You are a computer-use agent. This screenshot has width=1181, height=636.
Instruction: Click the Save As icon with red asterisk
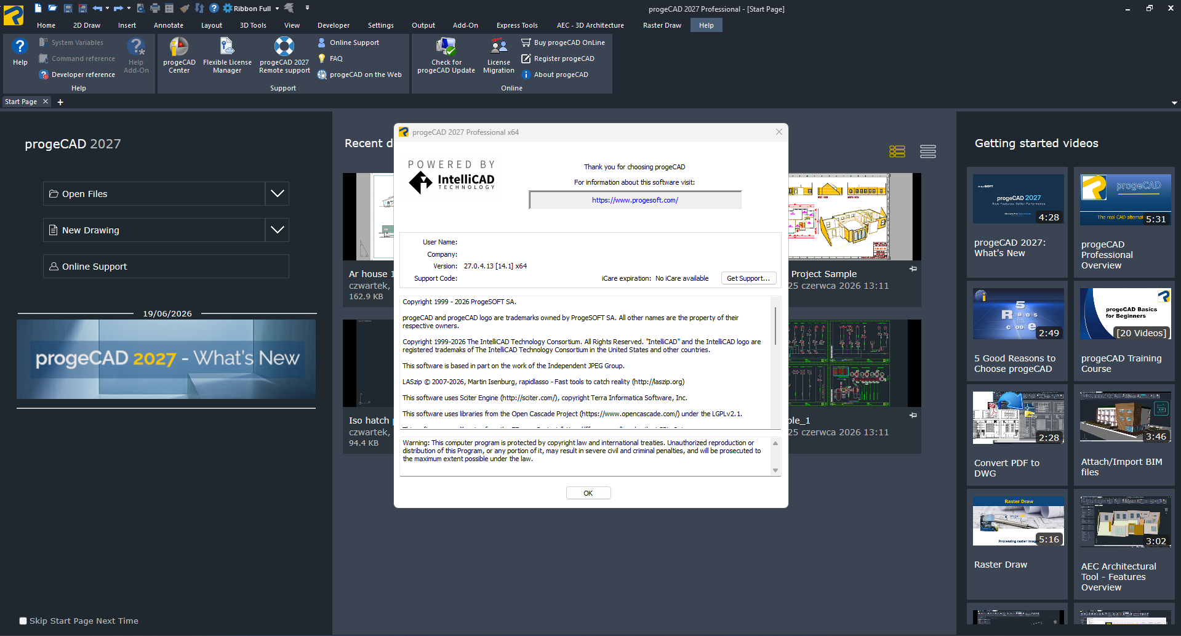[x=82, y=8]
